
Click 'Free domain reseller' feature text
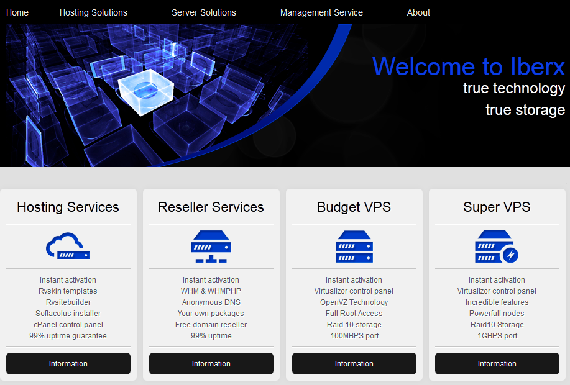click(x=211, y=325)
